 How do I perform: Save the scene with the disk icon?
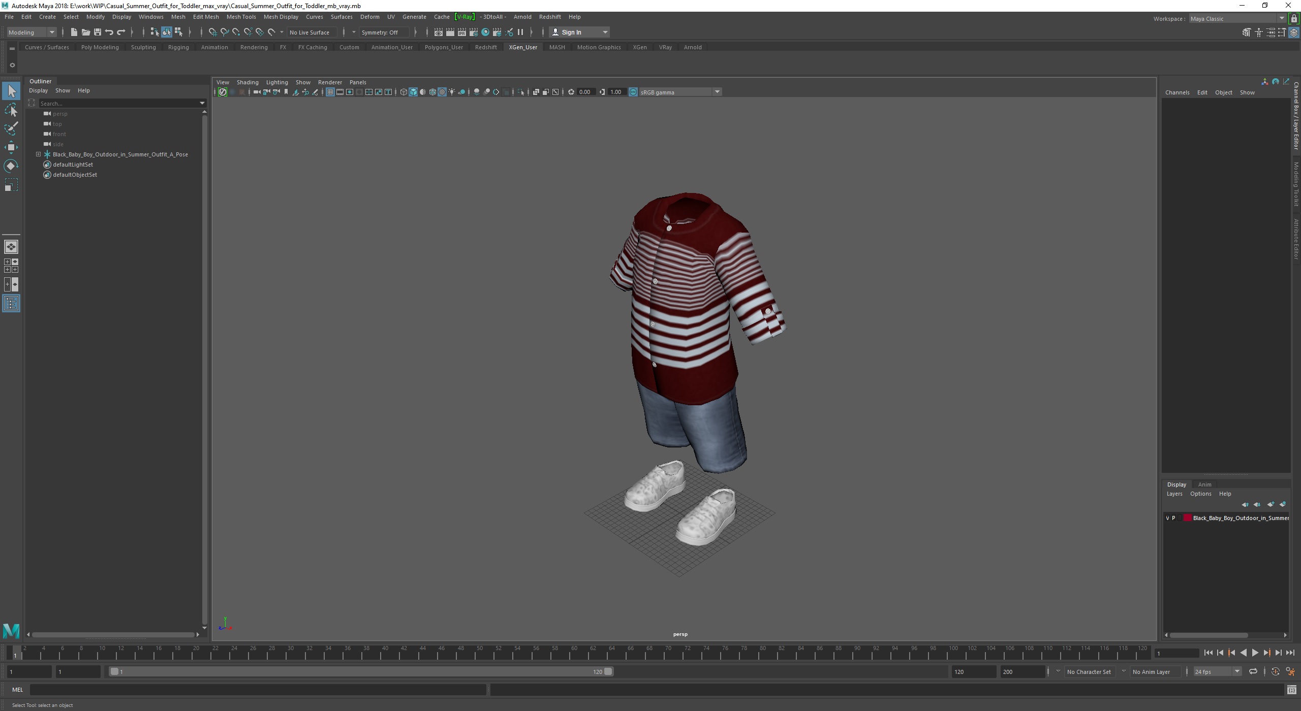click(x=97, y=32)
